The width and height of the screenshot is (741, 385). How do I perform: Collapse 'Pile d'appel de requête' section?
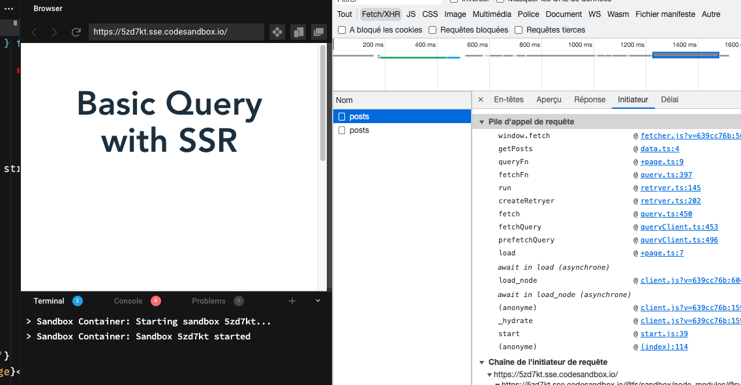(481, 122)
